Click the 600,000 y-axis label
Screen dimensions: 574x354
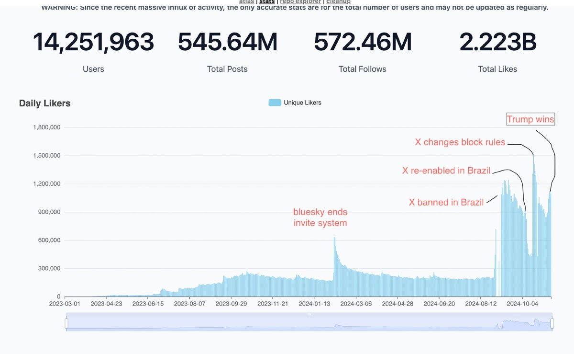pos(49,240)
